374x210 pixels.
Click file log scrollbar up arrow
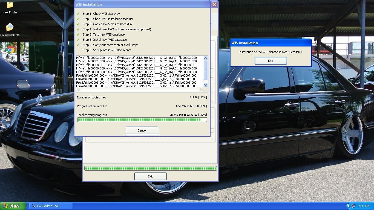point(206,58)
